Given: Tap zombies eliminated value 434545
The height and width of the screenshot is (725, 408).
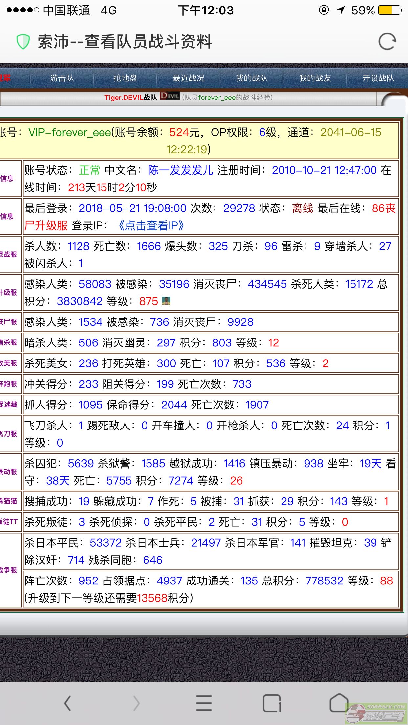Looking at the screenshot, I should pos(267,284).
